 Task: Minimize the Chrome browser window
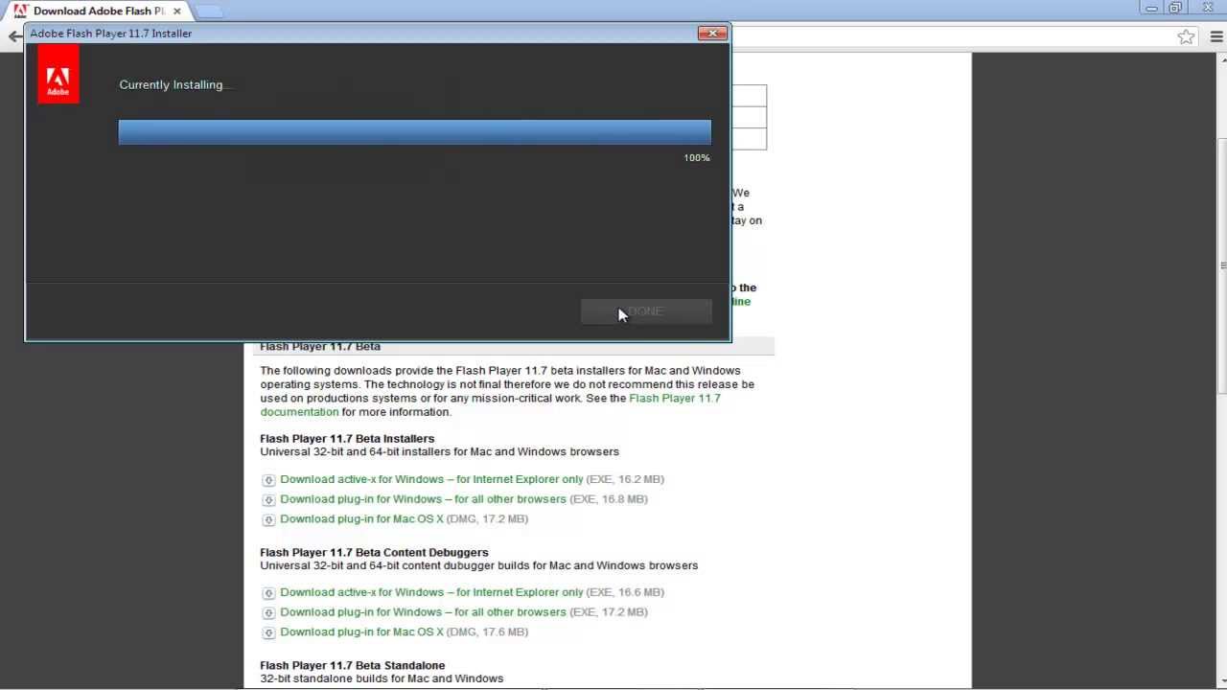[1151, 8]
